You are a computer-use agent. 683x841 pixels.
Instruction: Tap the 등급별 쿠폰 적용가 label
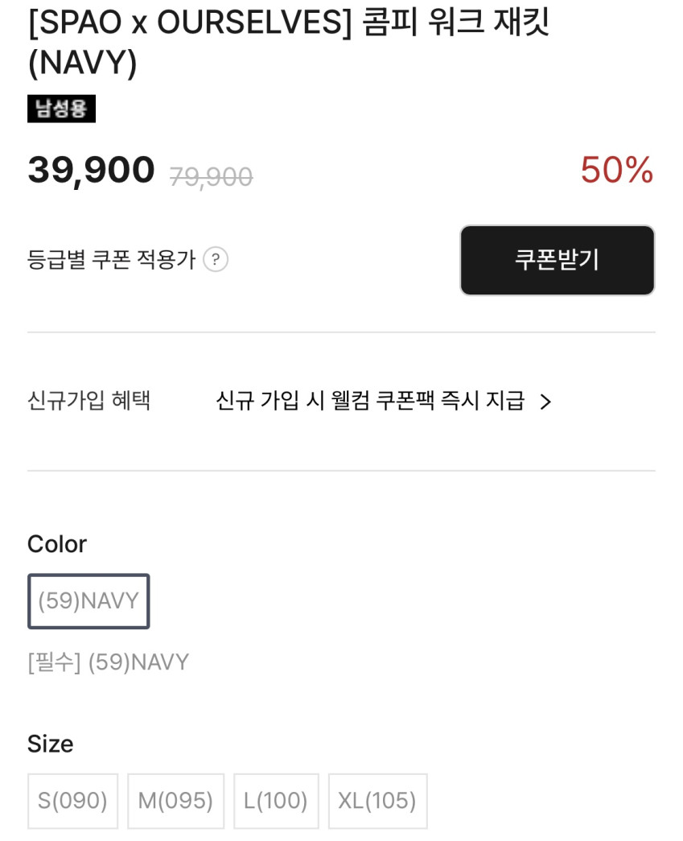click(x=111, y=260)
